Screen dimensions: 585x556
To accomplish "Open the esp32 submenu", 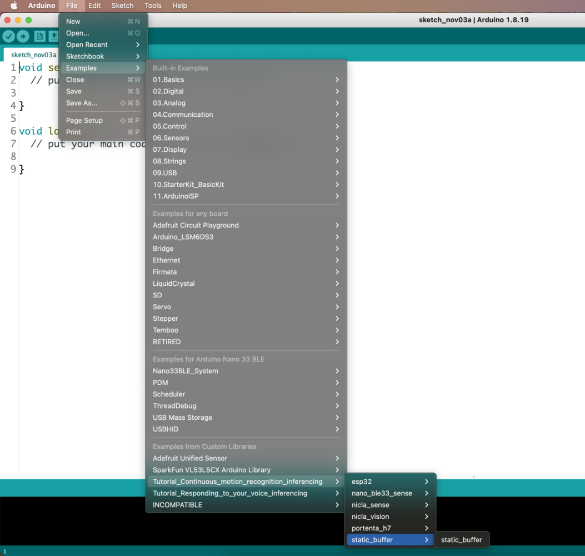I will click(x=390, y=481).
